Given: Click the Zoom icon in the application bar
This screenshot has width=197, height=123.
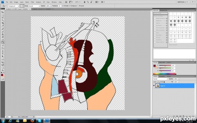Looking at the screenshot, I should click(88, 2).
